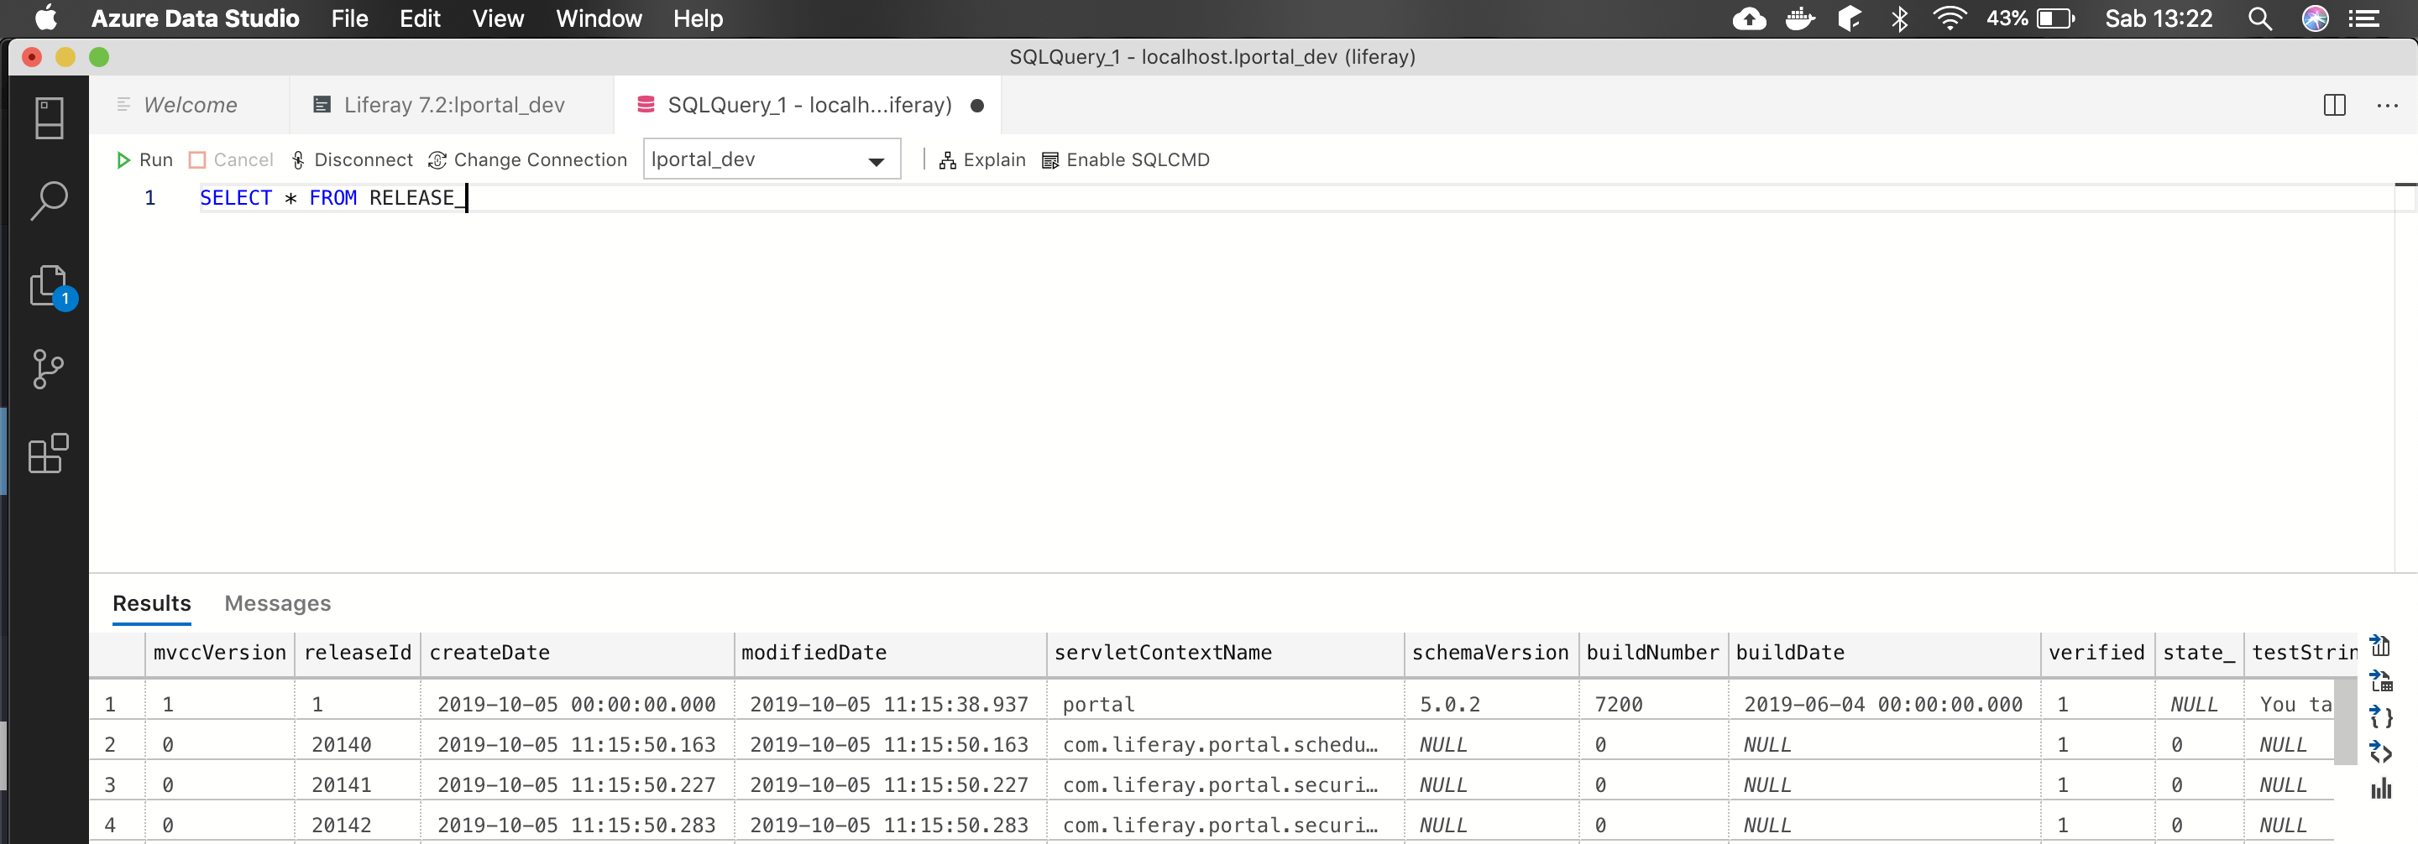The width and height of the screenshot is (2418, 844).
Task: Open the Siri menu bar icon
Action: (x=2315, y=18)
